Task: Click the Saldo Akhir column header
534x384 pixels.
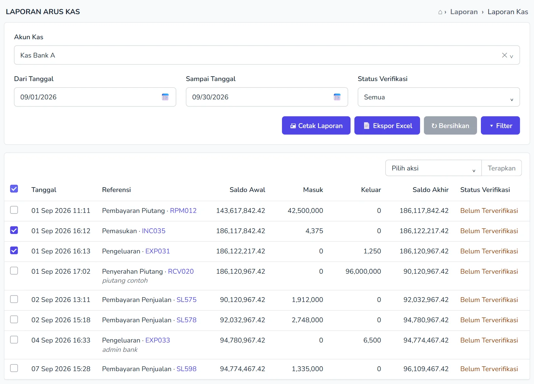Action: (x=430, y=190)
